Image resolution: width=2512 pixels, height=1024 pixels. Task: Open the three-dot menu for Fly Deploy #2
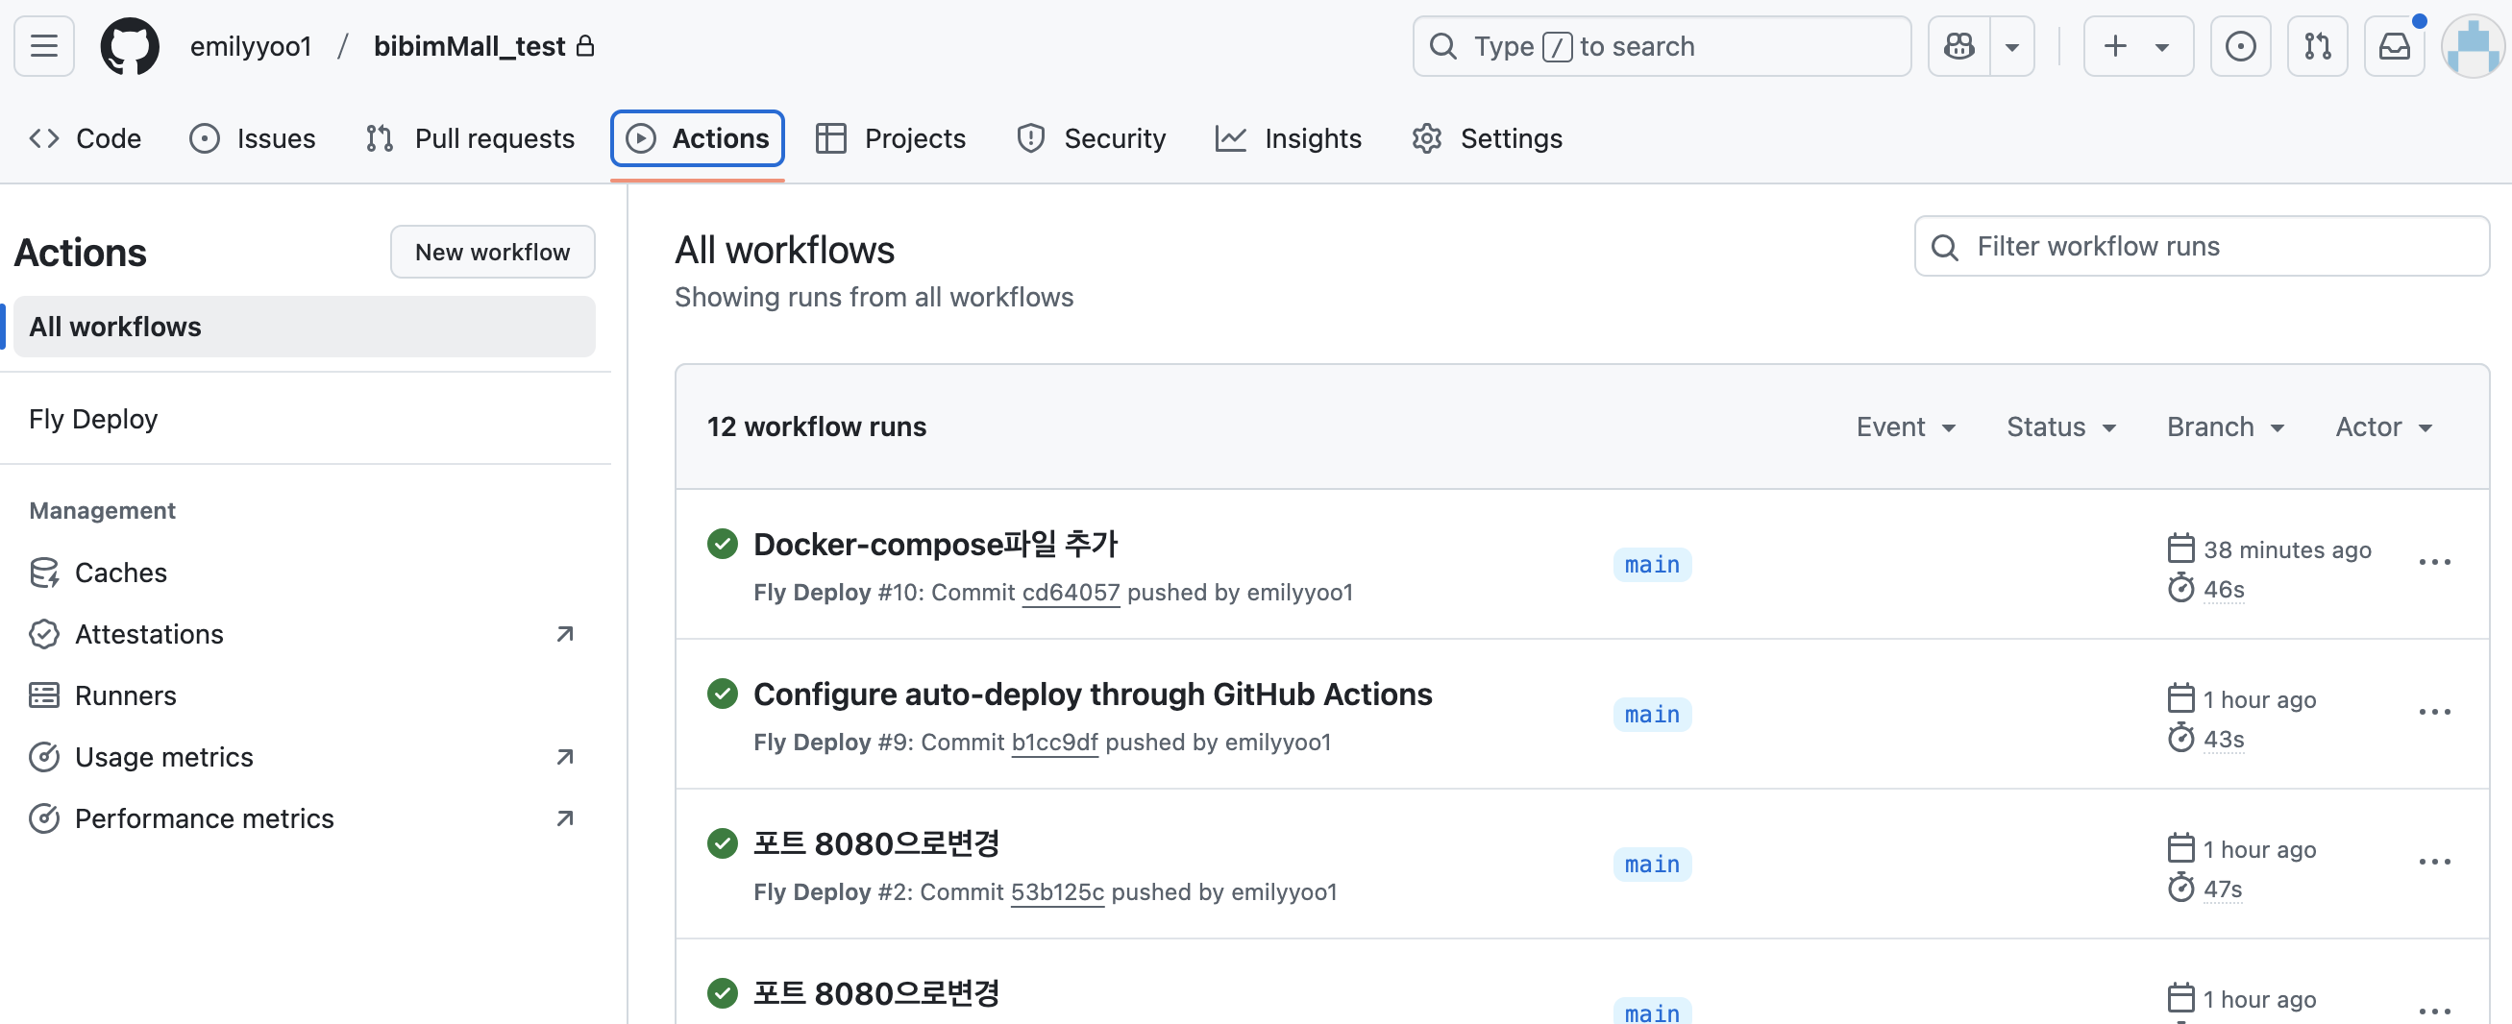[2434, 863]
